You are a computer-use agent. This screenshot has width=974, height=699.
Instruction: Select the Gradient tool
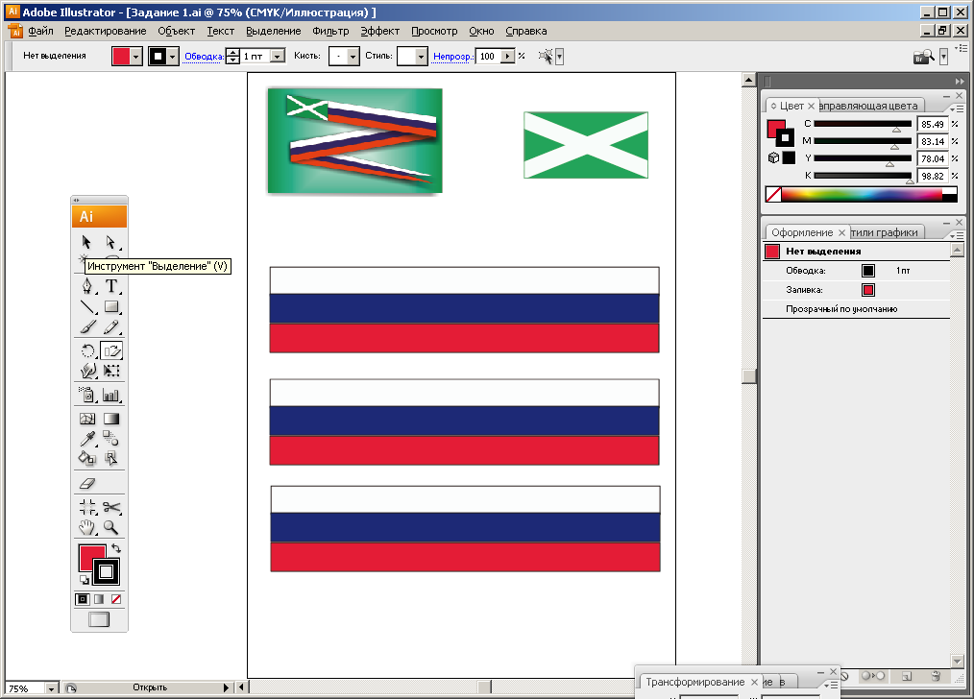tap(111, 419)
